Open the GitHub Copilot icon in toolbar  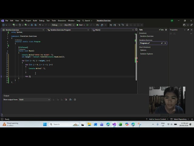click(x=184, y=25)
